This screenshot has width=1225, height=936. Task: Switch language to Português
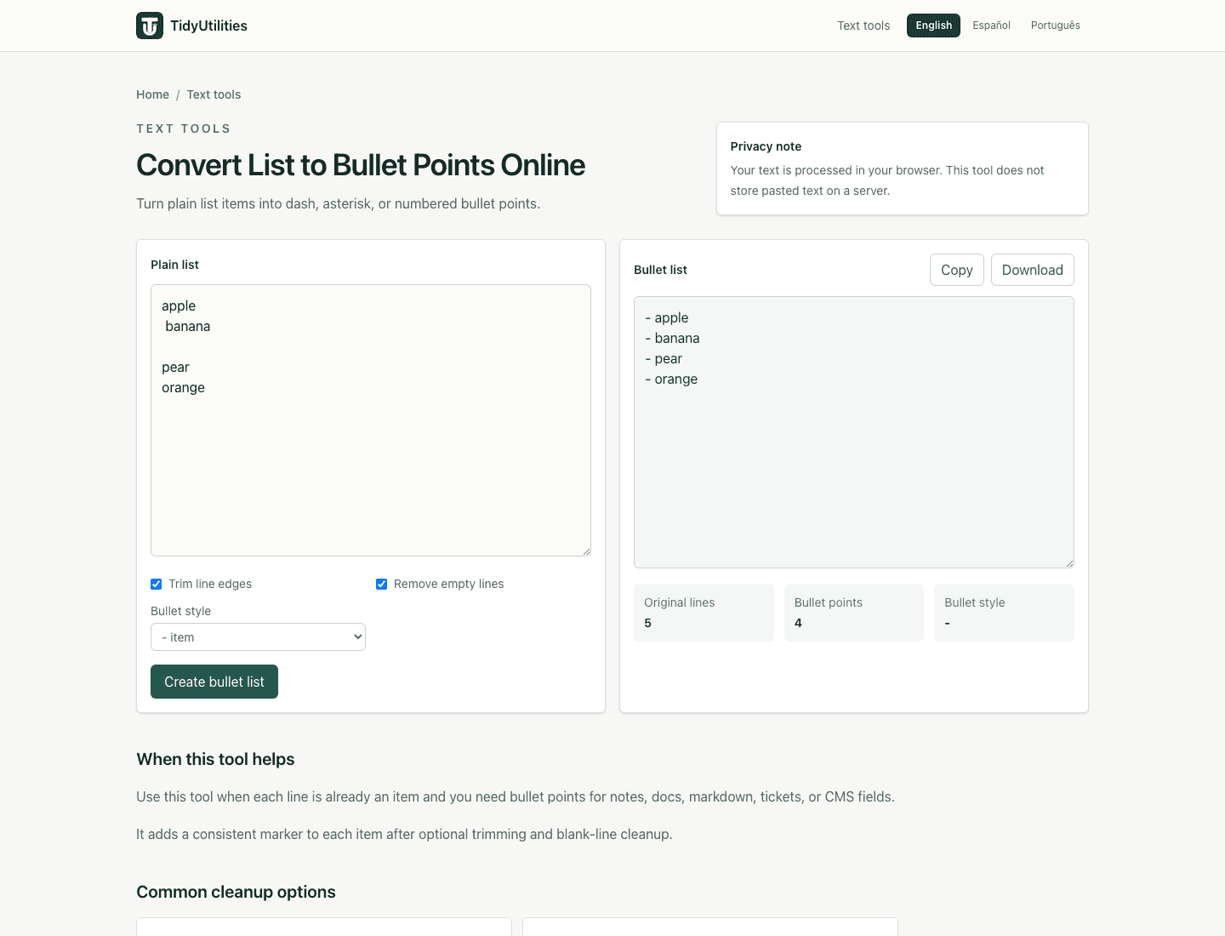click(x=1056, y=26)
